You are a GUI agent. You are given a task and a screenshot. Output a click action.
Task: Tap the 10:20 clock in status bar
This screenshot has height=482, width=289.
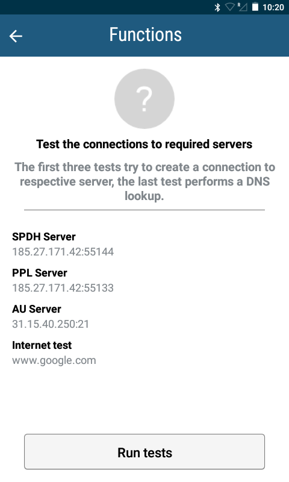pos(273,7)
